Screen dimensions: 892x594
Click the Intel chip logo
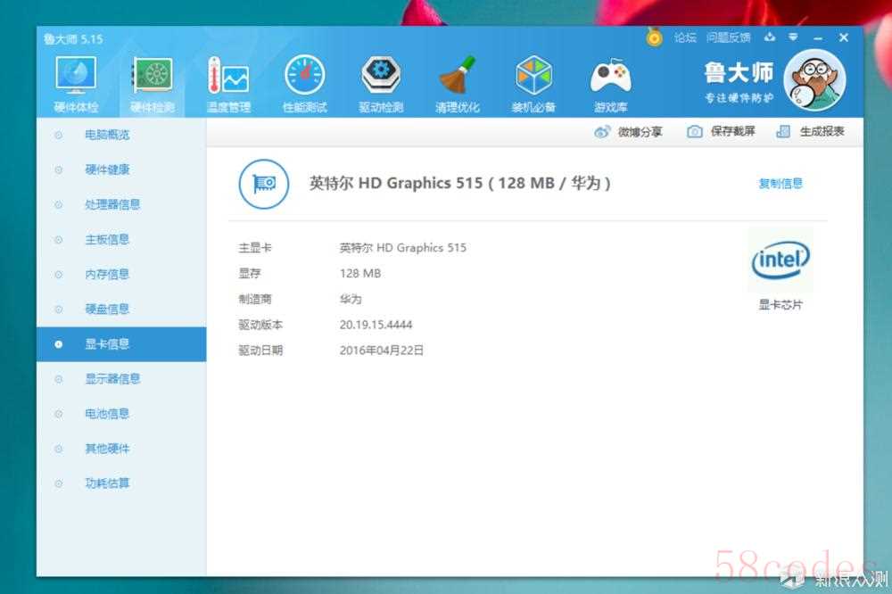pos(780,260)
